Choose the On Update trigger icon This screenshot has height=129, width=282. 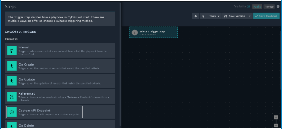[x=12, y=81]
